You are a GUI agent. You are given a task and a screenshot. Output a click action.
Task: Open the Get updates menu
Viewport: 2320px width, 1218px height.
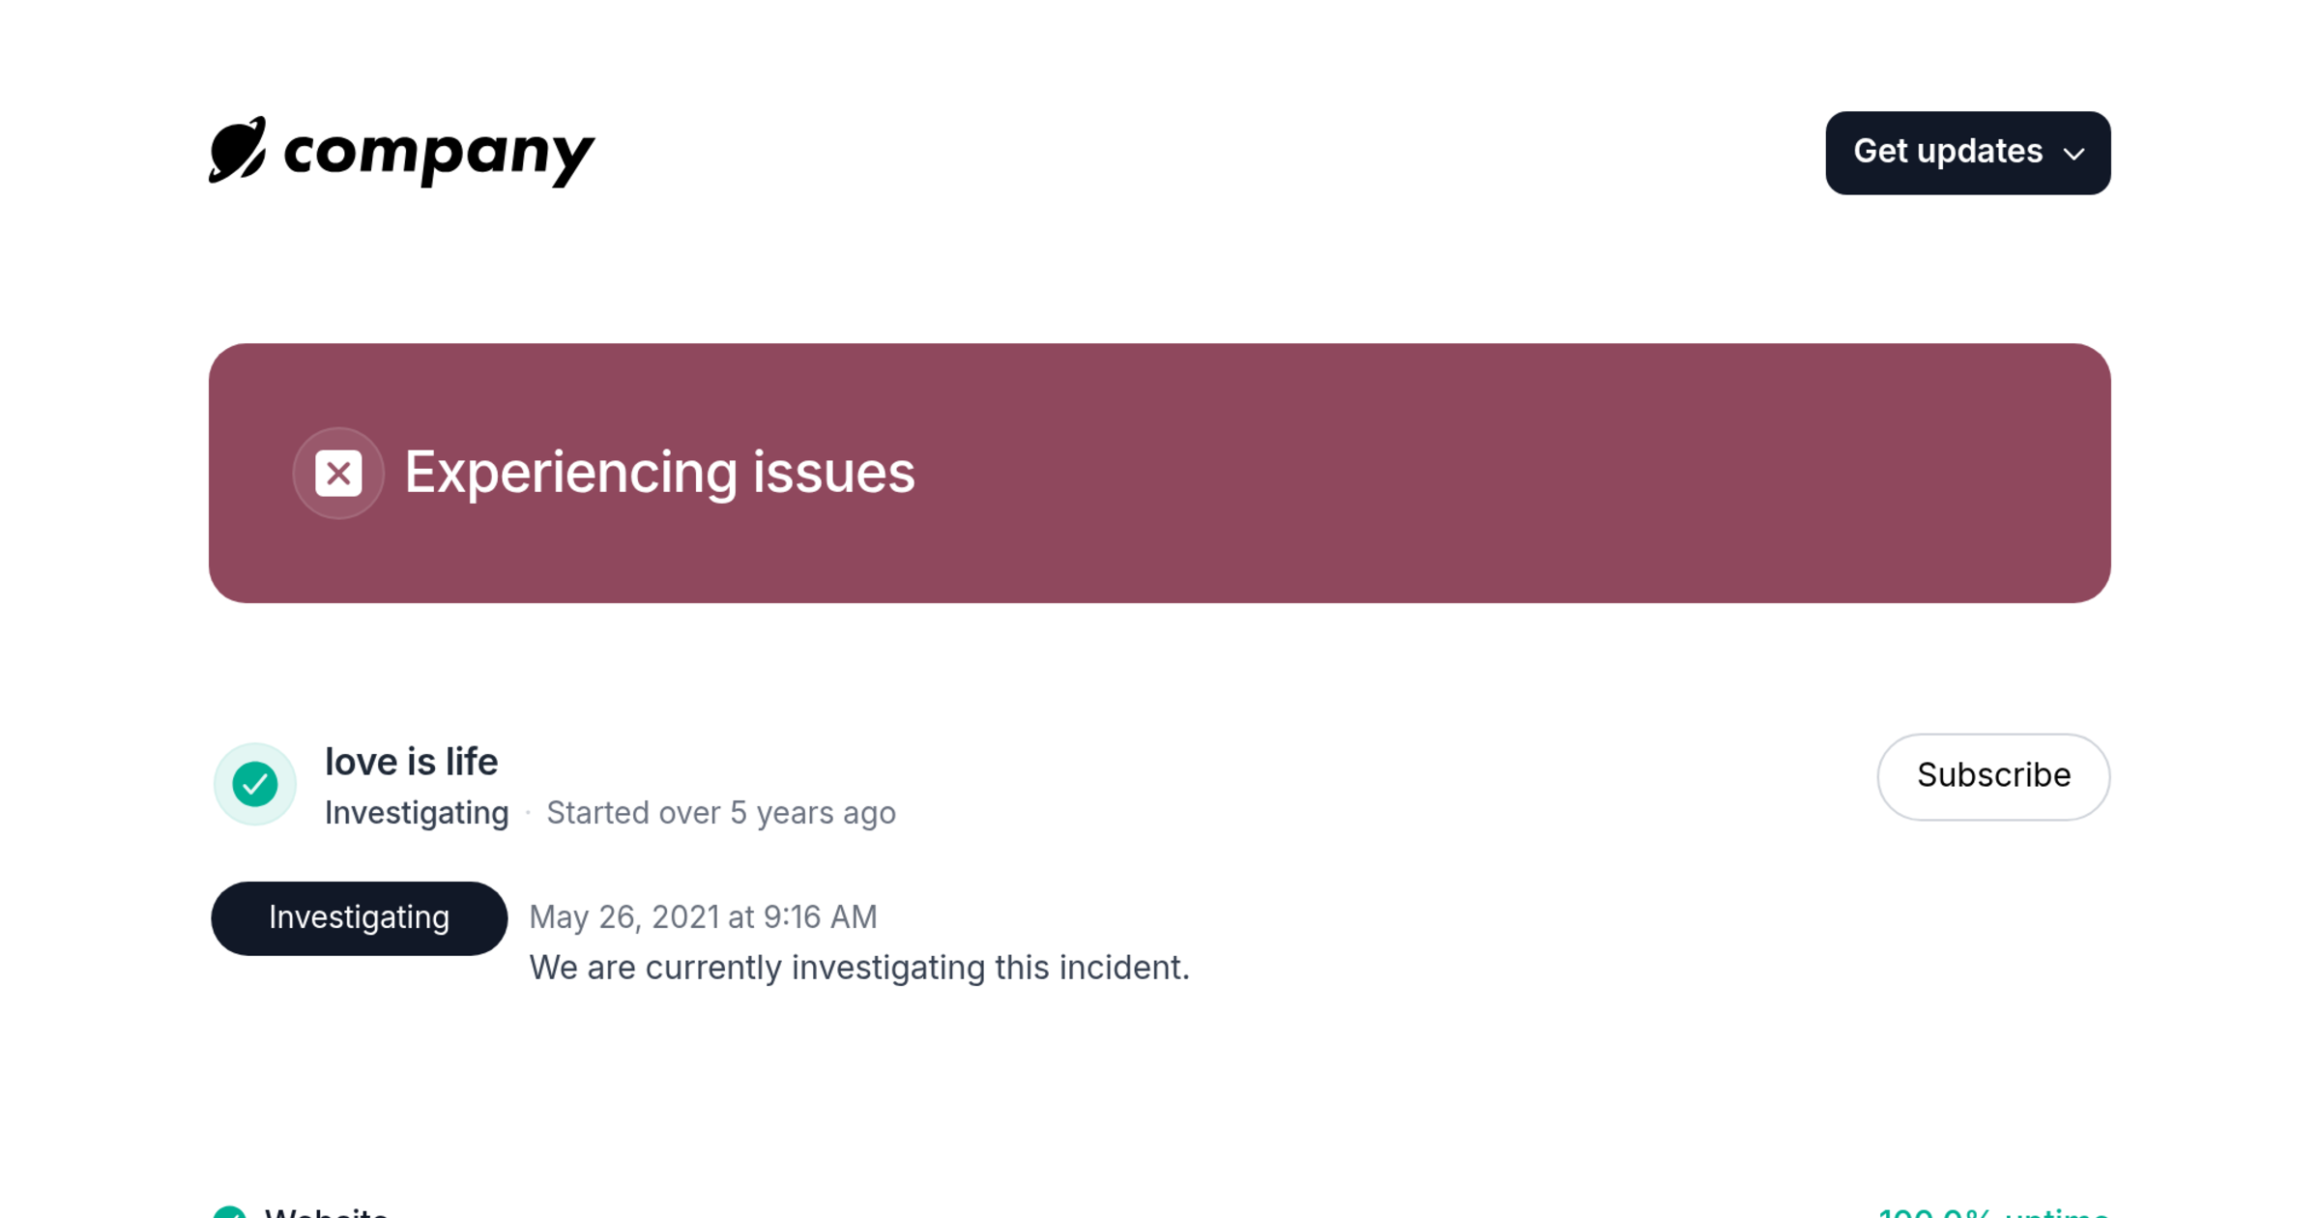pos(1967,153)
